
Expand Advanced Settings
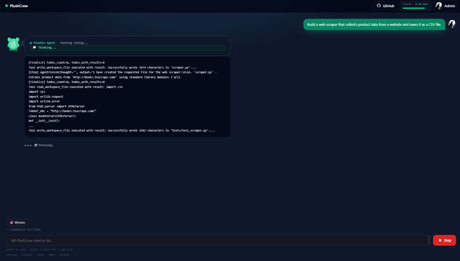pyautogui.click(x=24, y=230)
